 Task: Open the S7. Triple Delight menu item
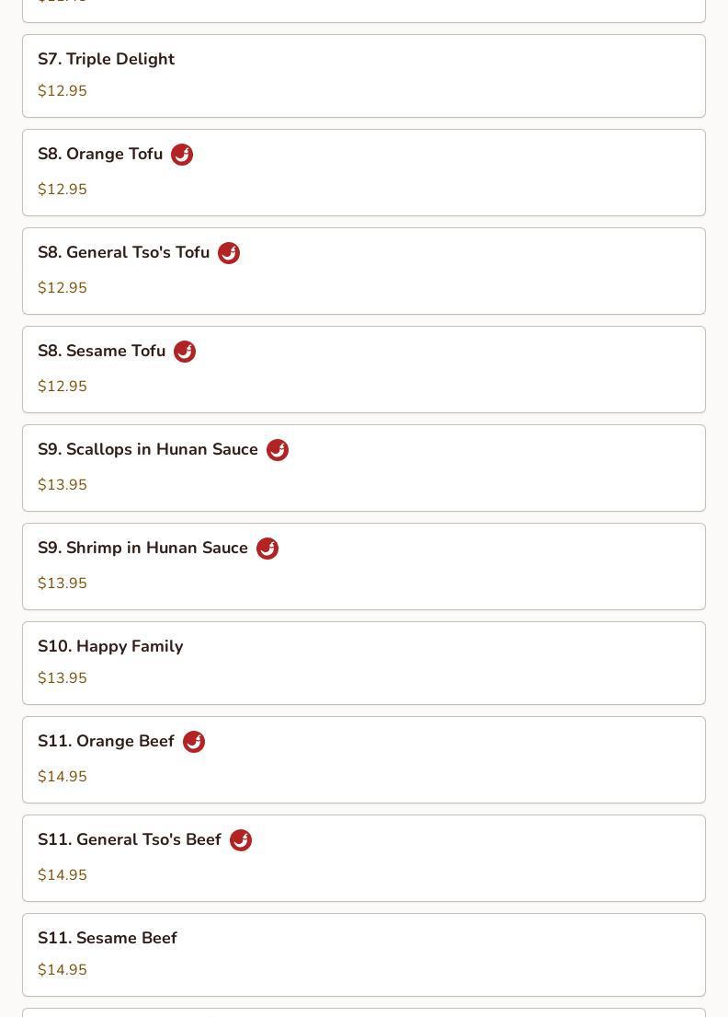click(x=364, y=75)
